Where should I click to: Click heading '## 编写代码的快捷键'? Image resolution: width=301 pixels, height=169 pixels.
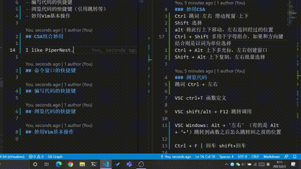pyautogui.click(x=51, y=91)
